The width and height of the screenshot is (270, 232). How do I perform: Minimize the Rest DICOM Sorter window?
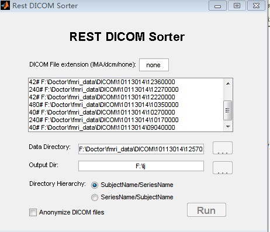(217, 6)
